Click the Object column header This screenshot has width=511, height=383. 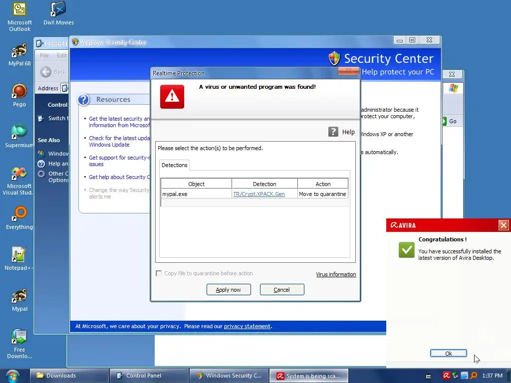197,184
